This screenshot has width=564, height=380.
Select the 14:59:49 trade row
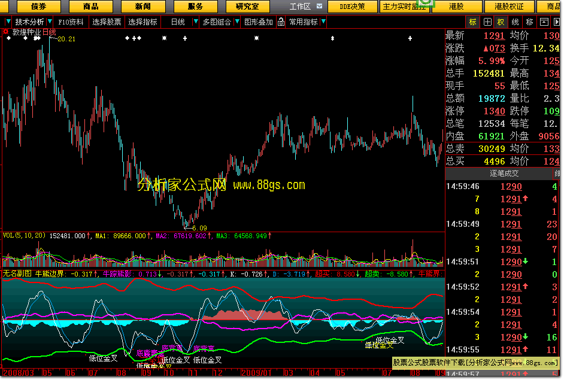click(502, 224)
